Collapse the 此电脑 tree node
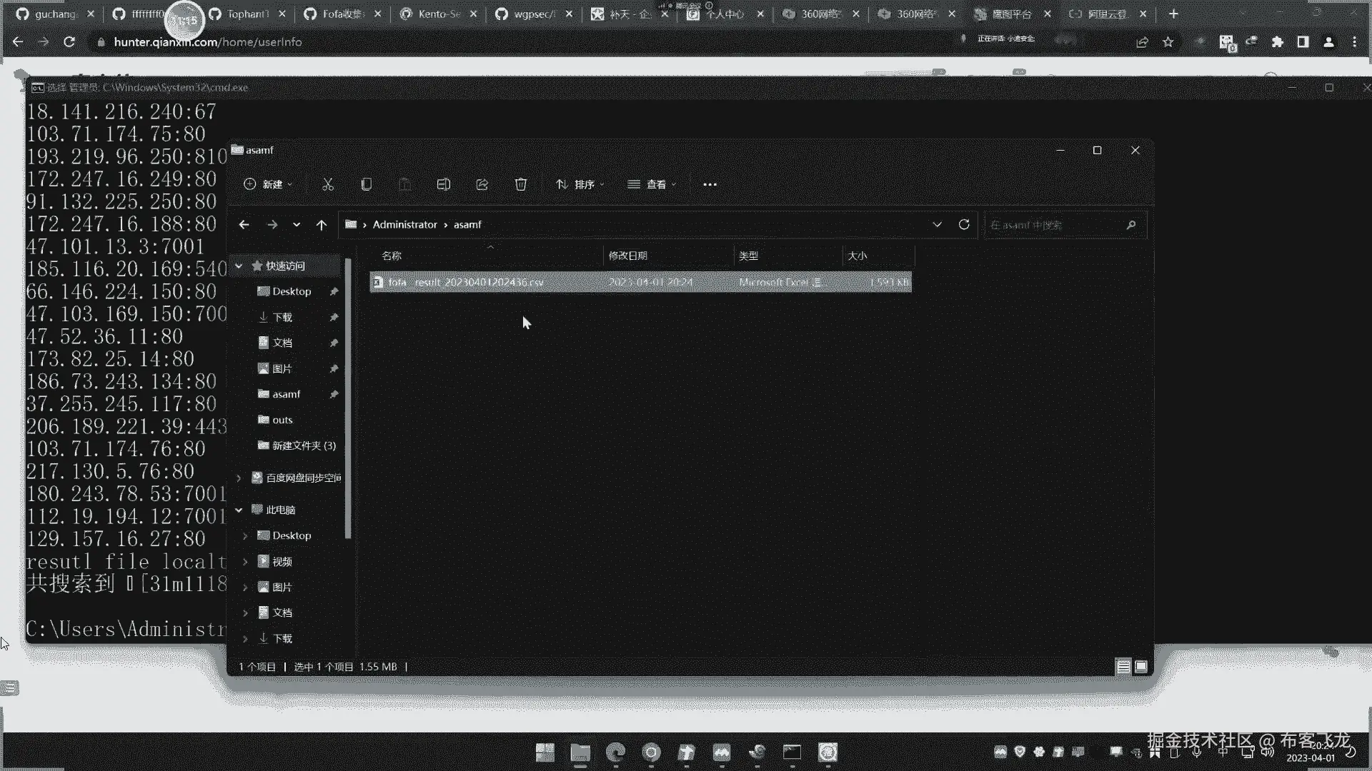The width and height of the screenshot is (1372, 771). pos(239,510)
